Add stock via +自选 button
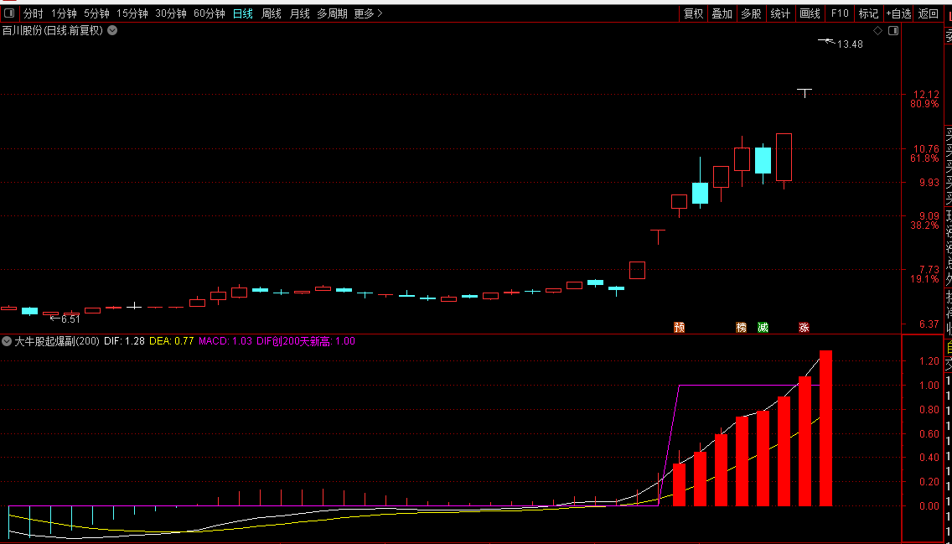952x544 pixels. pyautogui.click(x=898, y=13)
